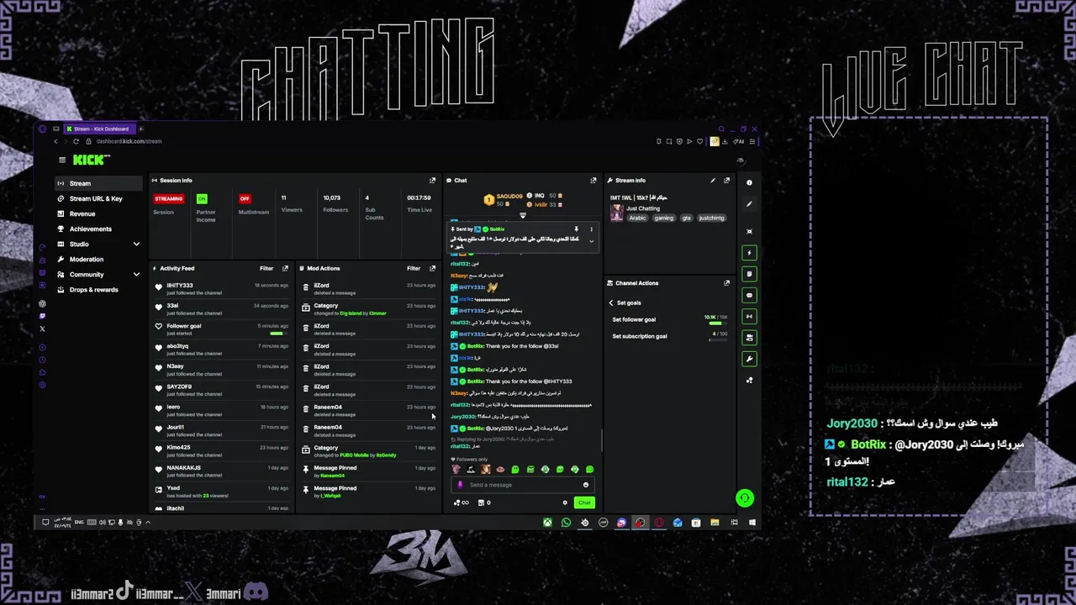Open Xbox app in taskbar

coord(547,523)
